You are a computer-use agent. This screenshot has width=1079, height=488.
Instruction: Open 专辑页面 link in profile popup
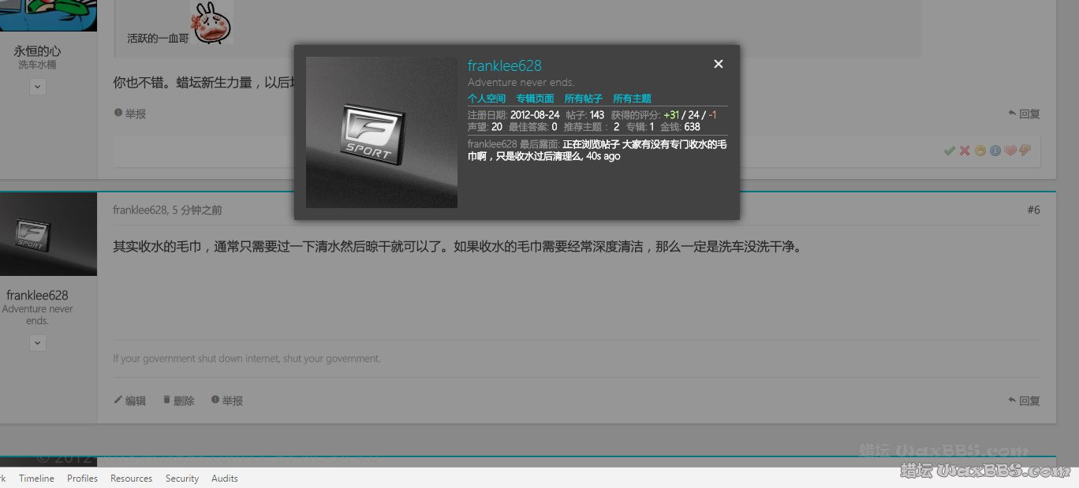[535, 99]
